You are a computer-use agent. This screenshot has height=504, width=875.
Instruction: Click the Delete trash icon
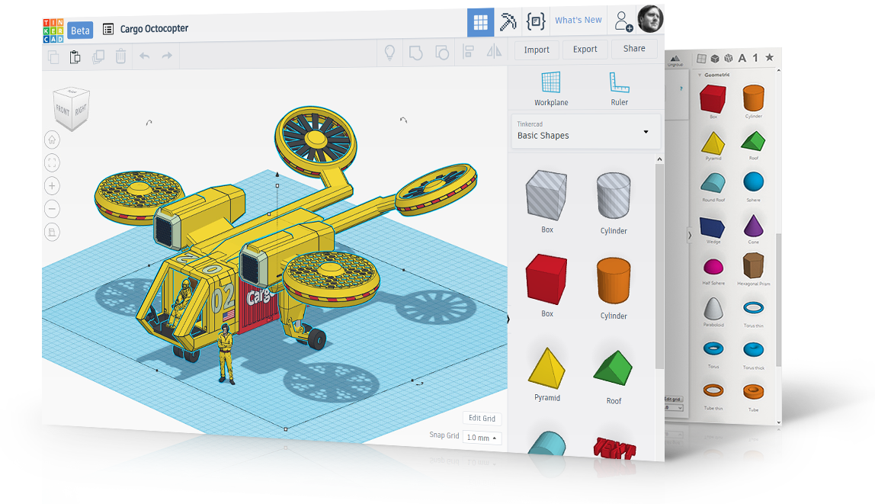tap(120, 56)
